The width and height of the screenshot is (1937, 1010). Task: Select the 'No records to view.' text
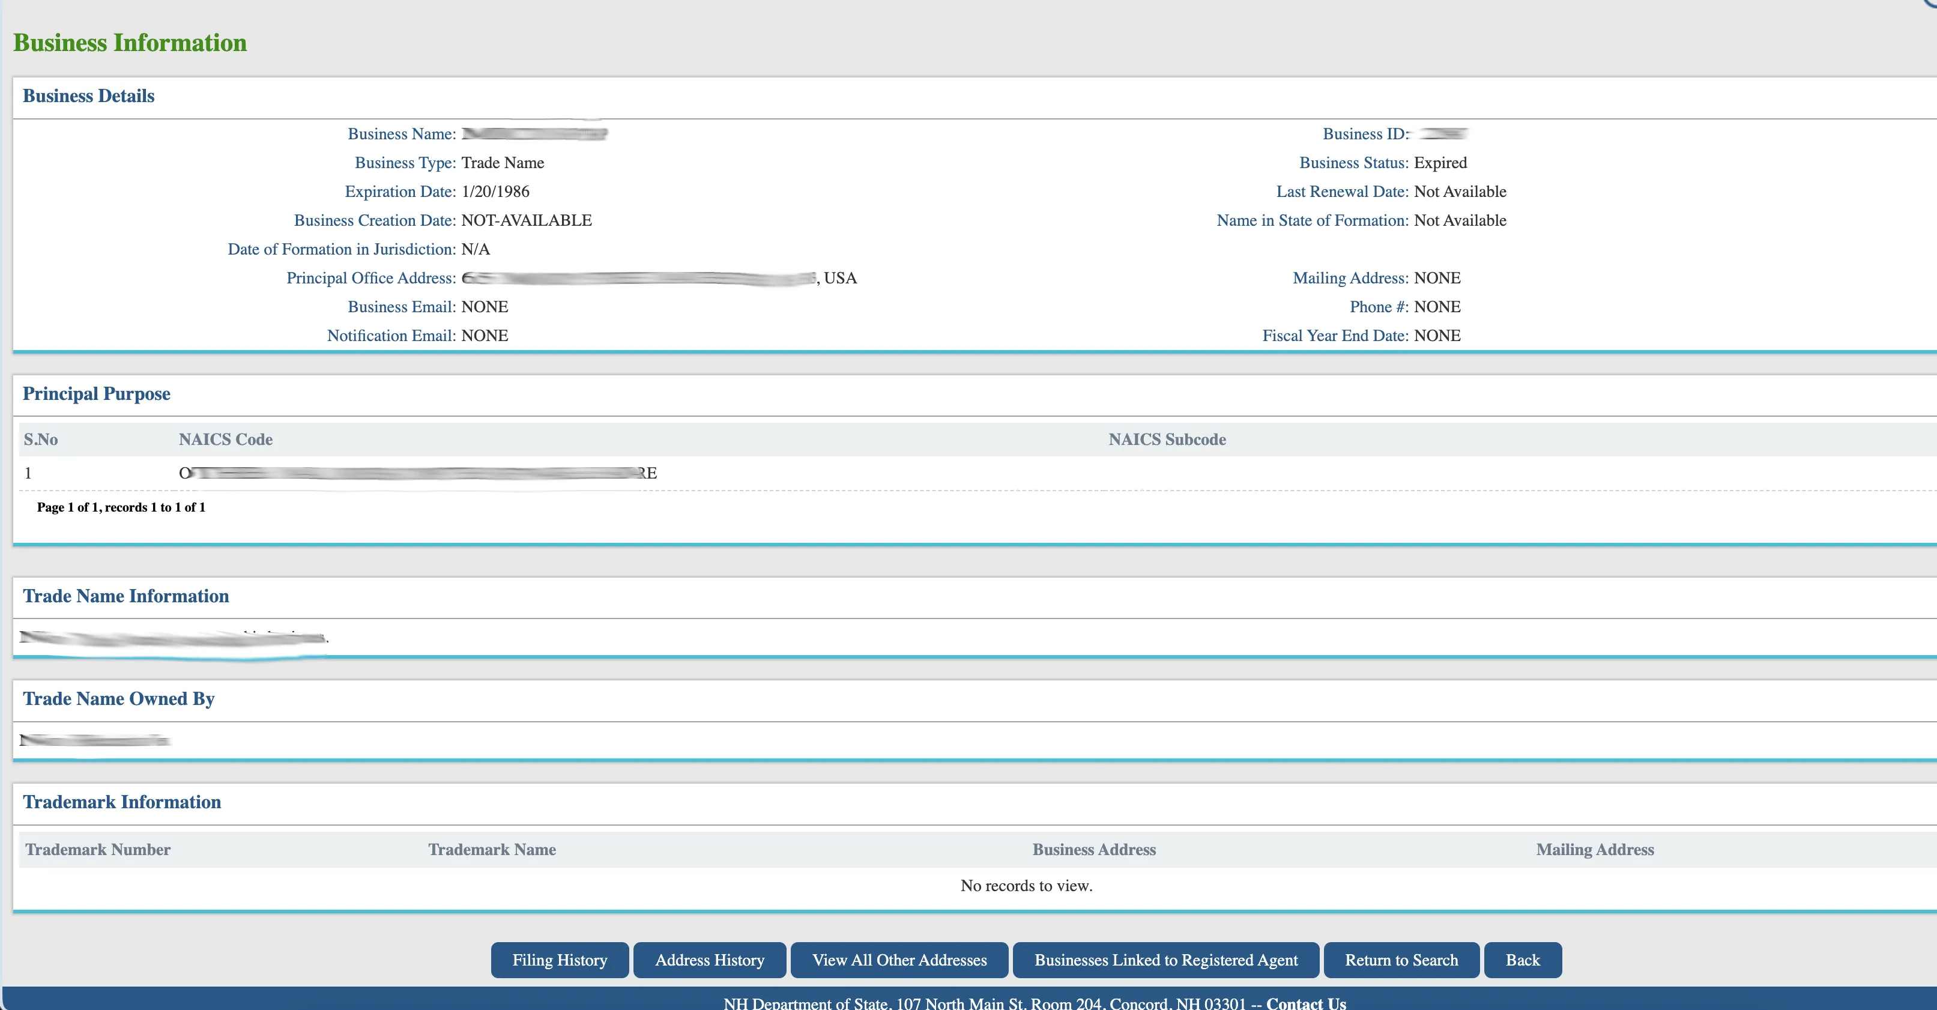click(1026, 885)
